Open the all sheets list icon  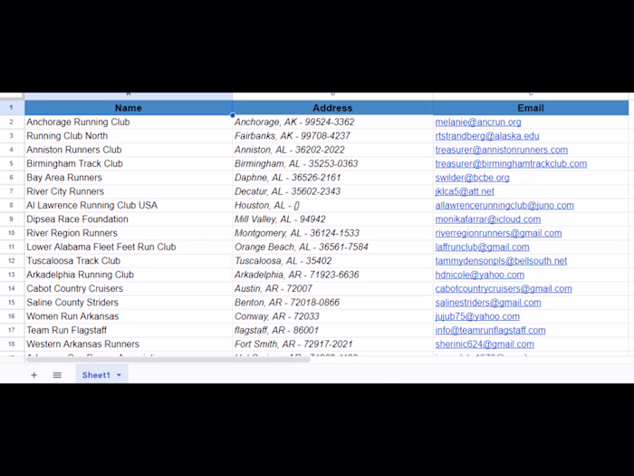(57, 375)
